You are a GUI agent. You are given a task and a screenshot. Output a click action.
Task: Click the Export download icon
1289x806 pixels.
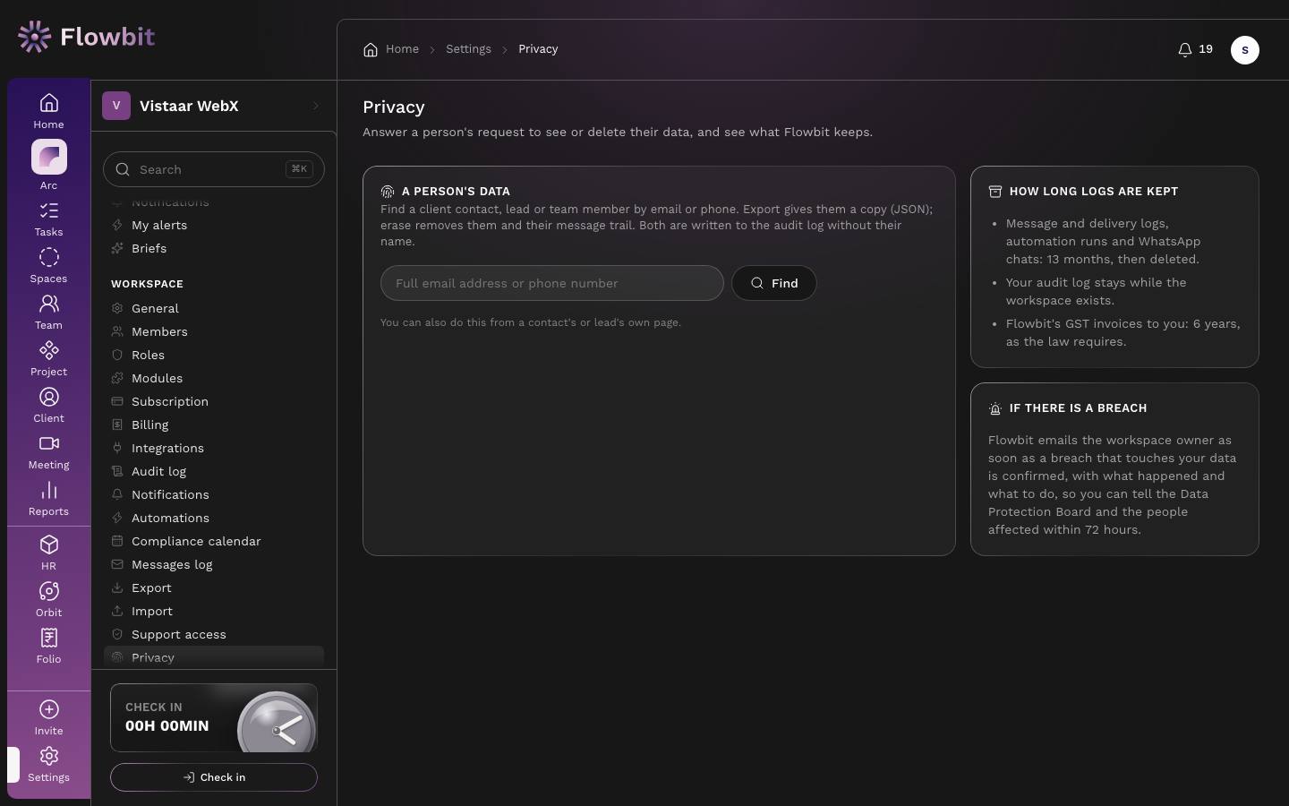coord(117,587)
